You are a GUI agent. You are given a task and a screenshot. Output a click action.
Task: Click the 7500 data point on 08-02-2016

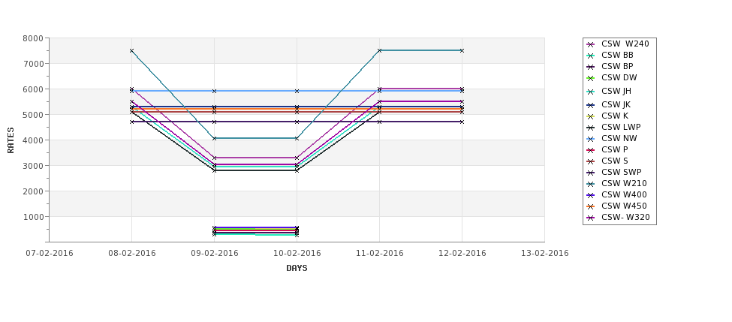click(x=131, y=50)
